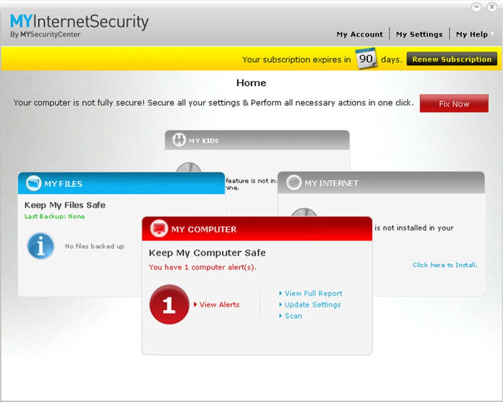Click the Fix Now button
Screen dimensions: 503x402
click(x=454, y=103)
